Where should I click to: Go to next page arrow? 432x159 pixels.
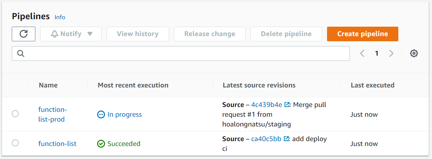pos(391,53)
